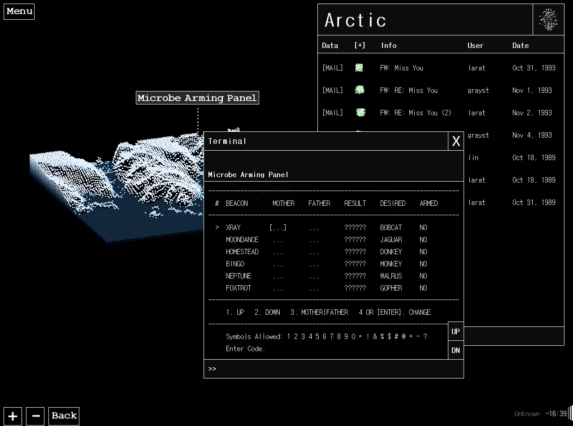Select the Microbe Arming Panel label

point(197,98)
